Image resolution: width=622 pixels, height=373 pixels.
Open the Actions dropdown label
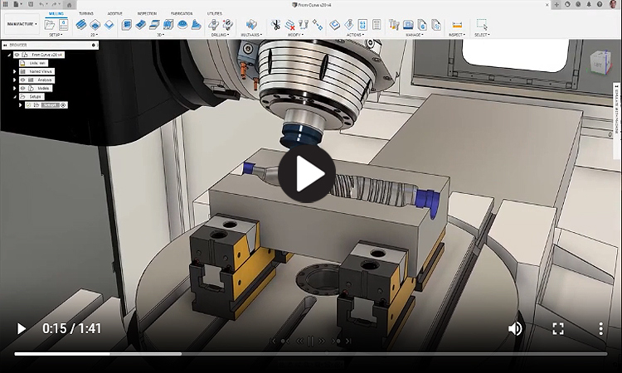tap(355, 35)
